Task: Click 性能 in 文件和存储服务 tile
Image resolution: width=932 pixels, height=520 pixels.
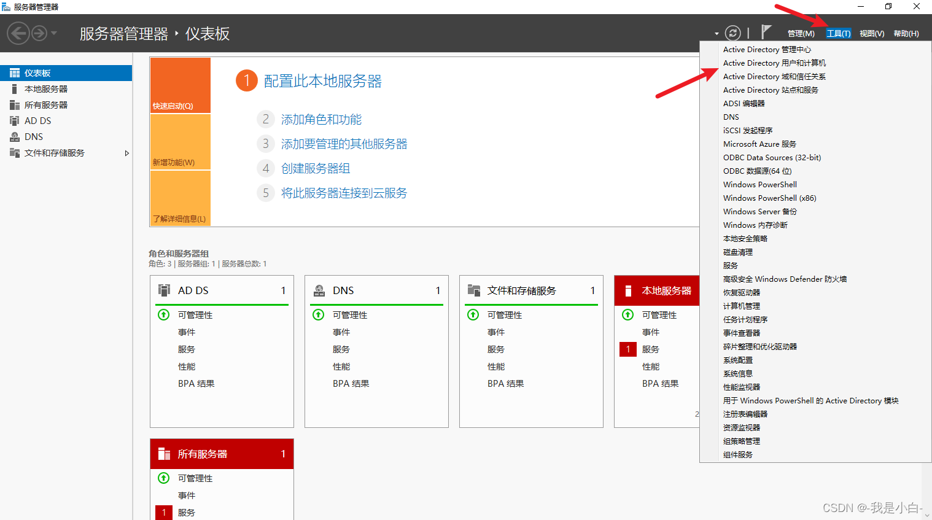Action: [496, 367]
